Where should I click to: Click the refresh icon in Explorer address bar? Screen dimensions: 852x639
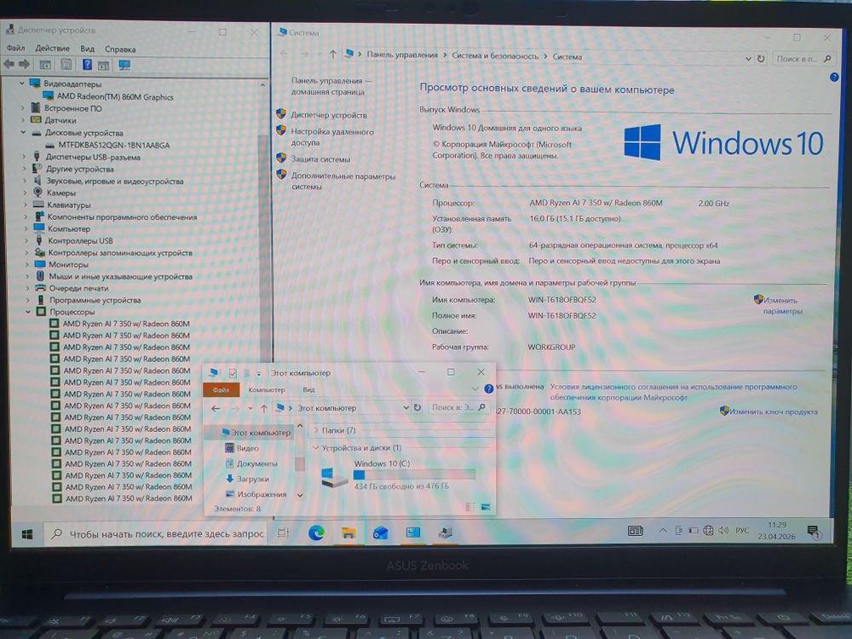tap(417, 407)
